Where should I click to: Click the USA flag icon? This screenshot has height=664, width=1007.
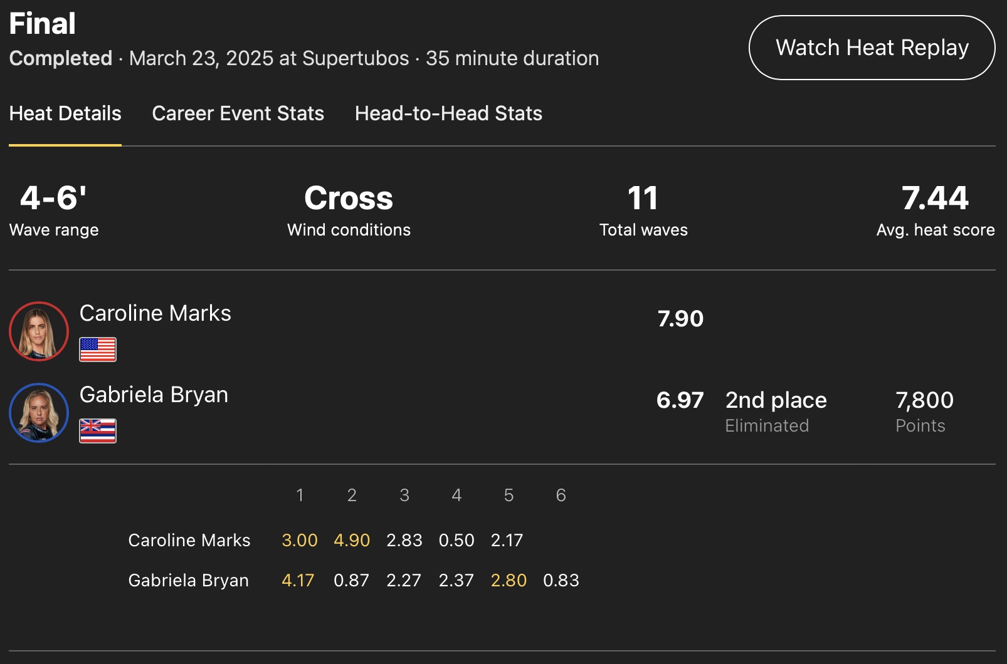click(x=98, y=350)
